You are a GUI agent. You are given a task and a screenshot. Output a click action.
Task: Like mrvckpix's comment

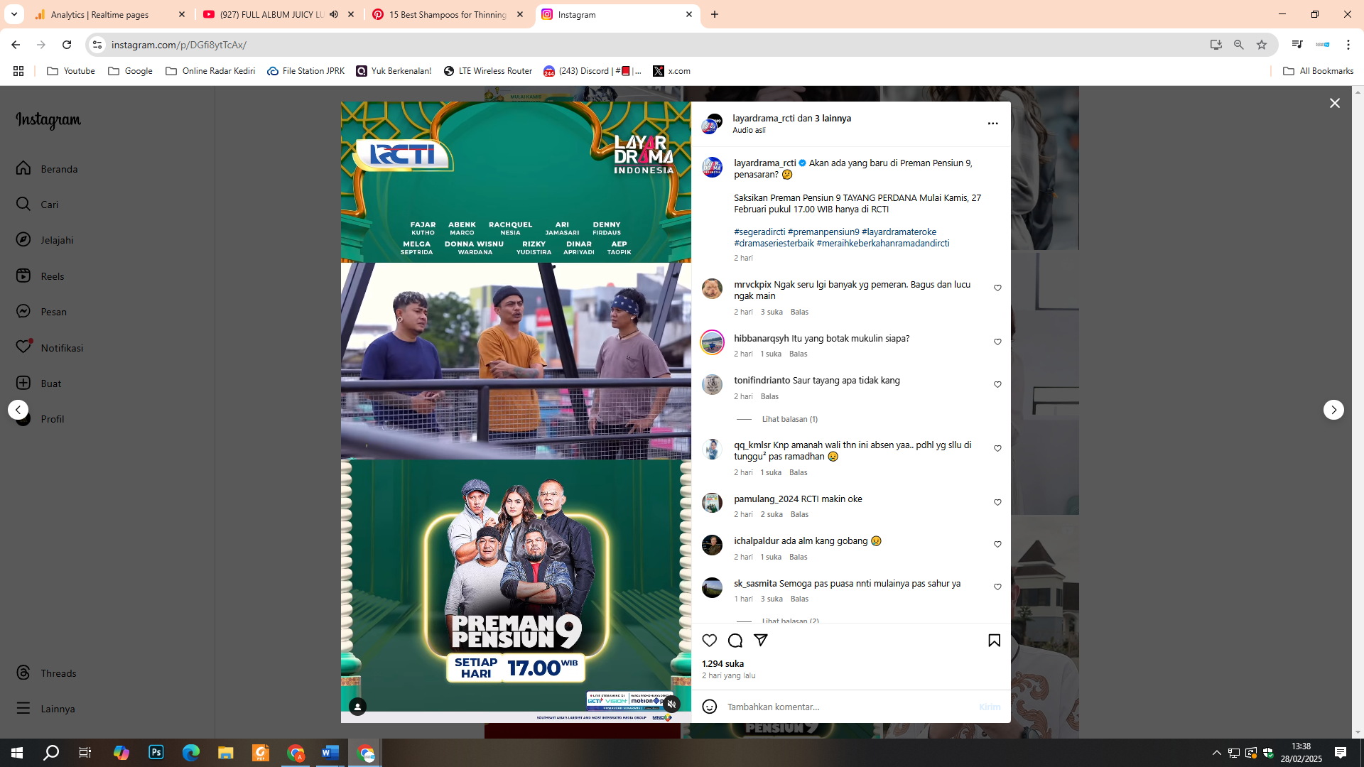click(x=997, y=288)
